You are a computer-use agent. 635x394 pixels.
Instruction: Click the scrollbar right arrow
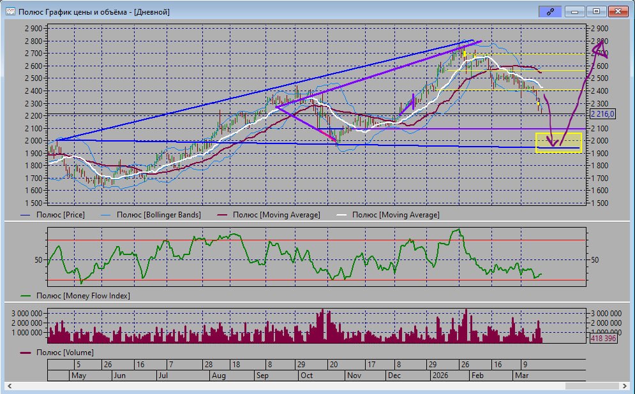click(x=625, y=386)
